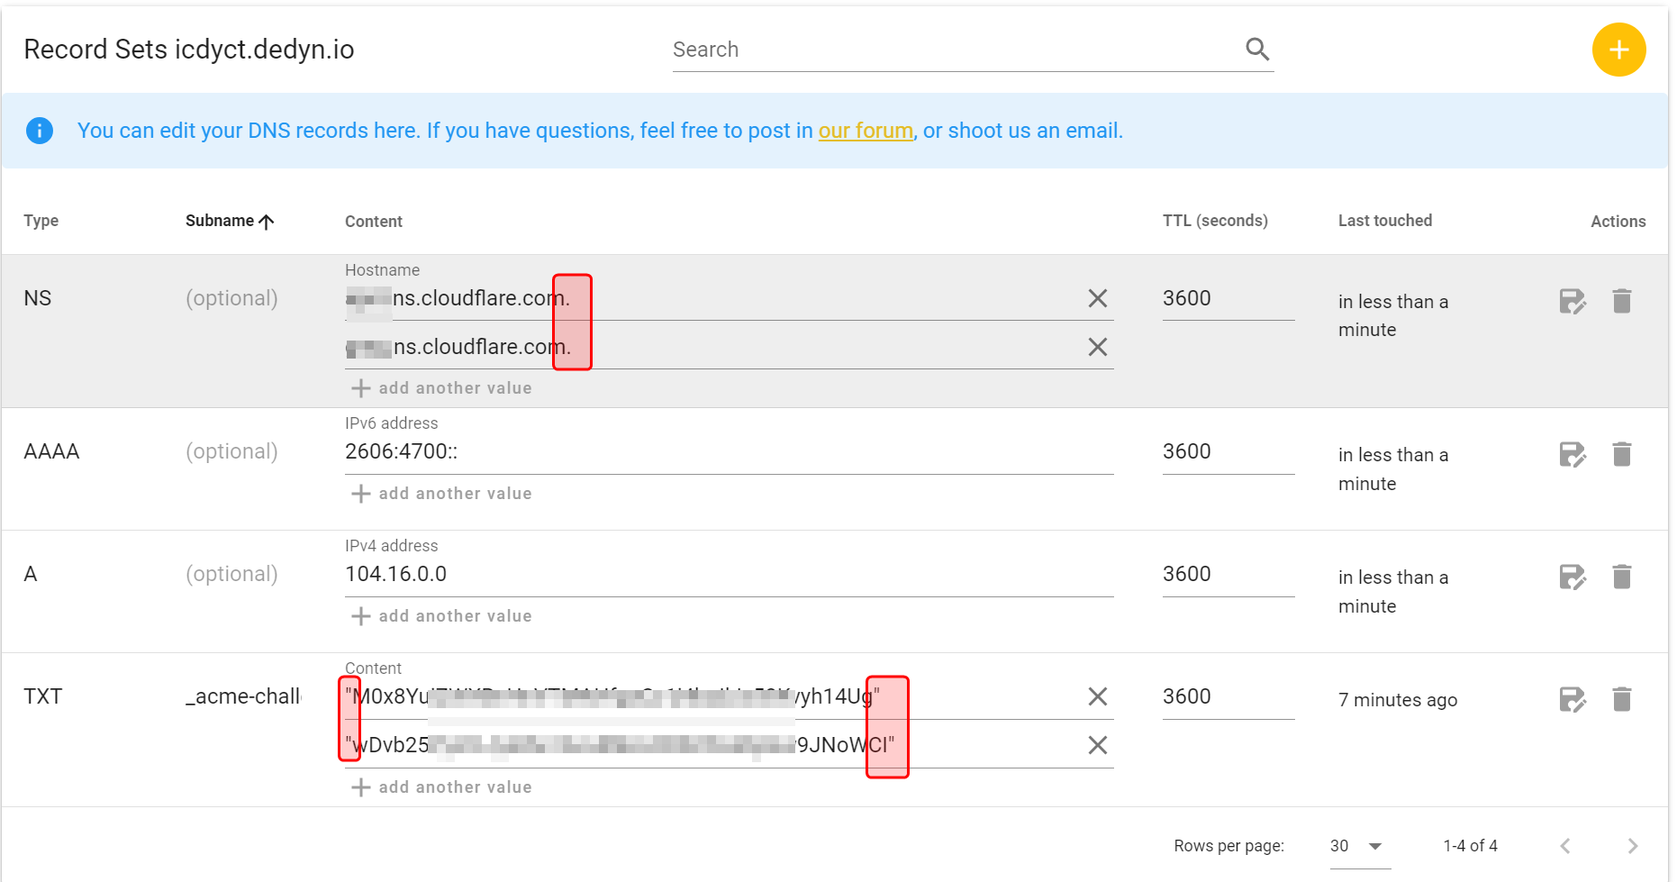Delete the AAAA record
Viewport: 1677px width, 882px height.
pos(1621,454)
